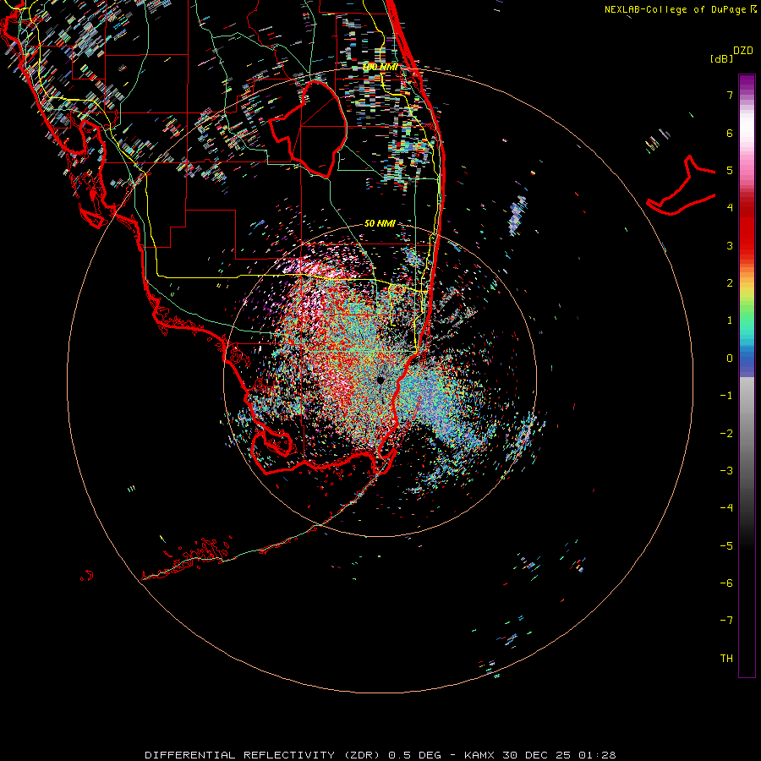Click the -5 value on the color scale
761x761 pixels.
(726, 545)
